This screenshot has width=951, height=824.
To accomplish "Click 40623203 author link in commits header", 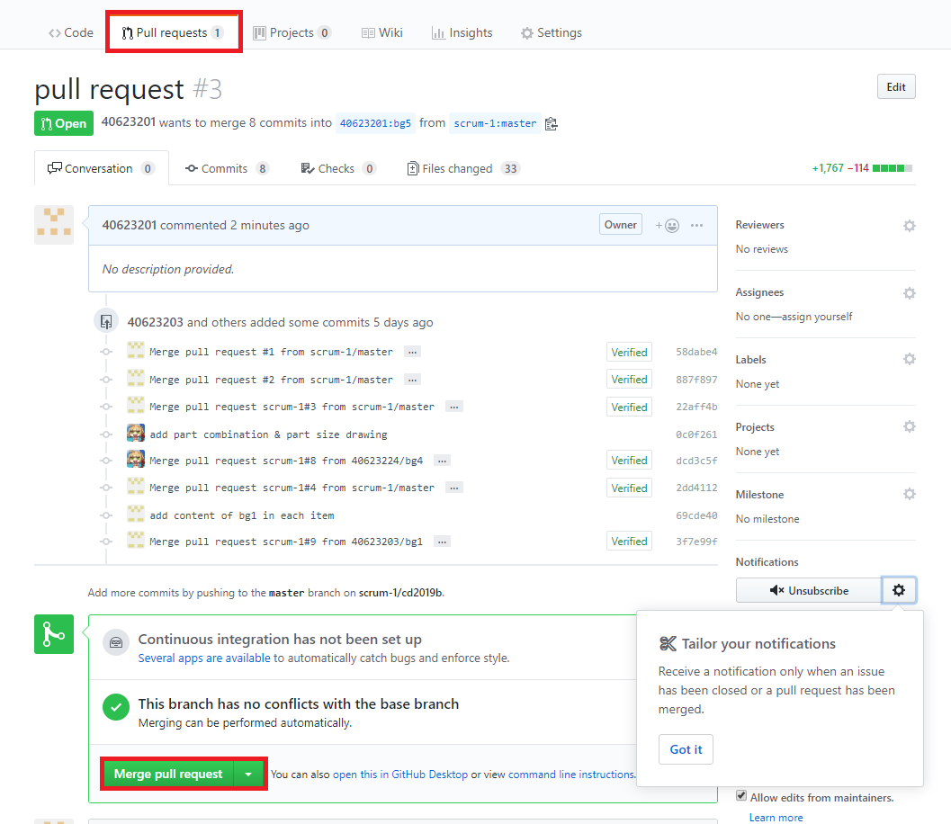I will (155, 322).
